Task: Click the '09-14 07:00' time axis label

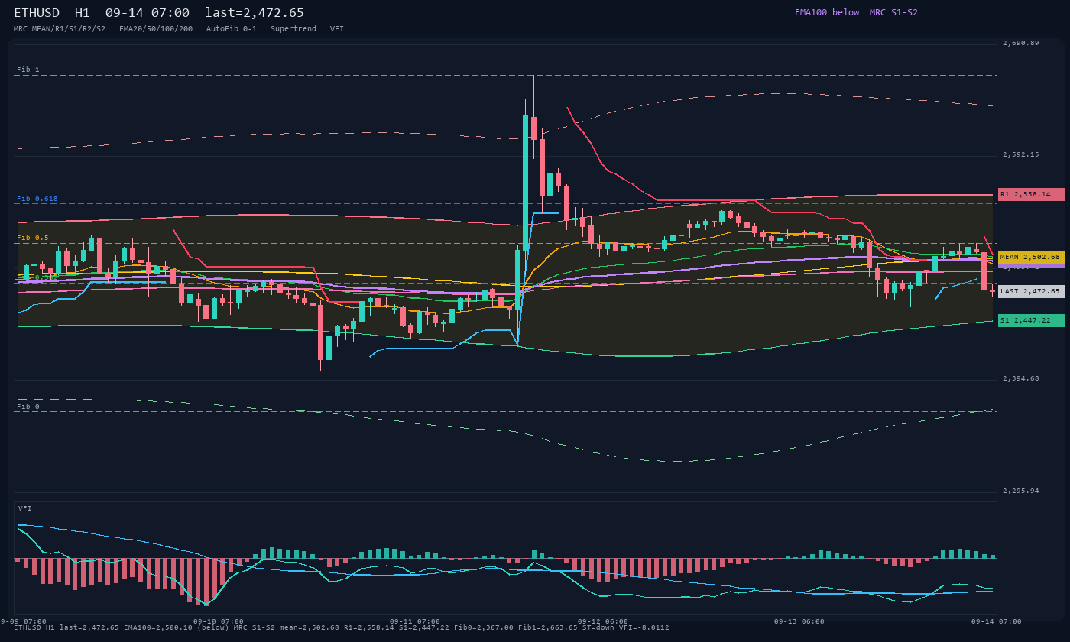Action: 997,621
